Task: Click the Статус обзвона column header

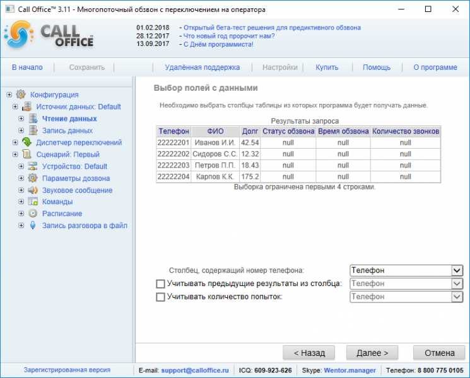Action: click(288, 131)
